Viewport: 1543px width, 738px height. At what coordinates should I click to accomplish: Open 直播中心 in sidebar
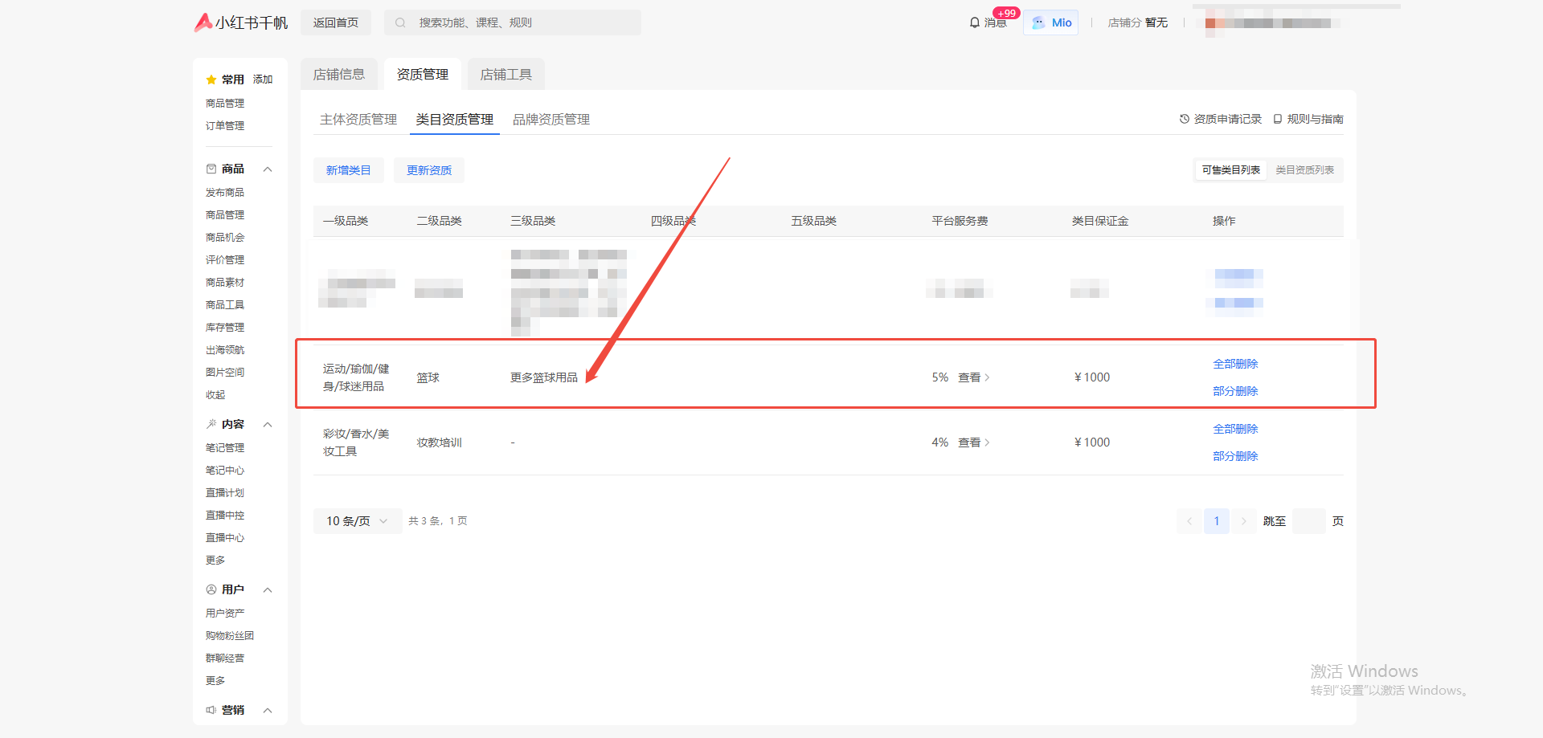coord(225,538)
